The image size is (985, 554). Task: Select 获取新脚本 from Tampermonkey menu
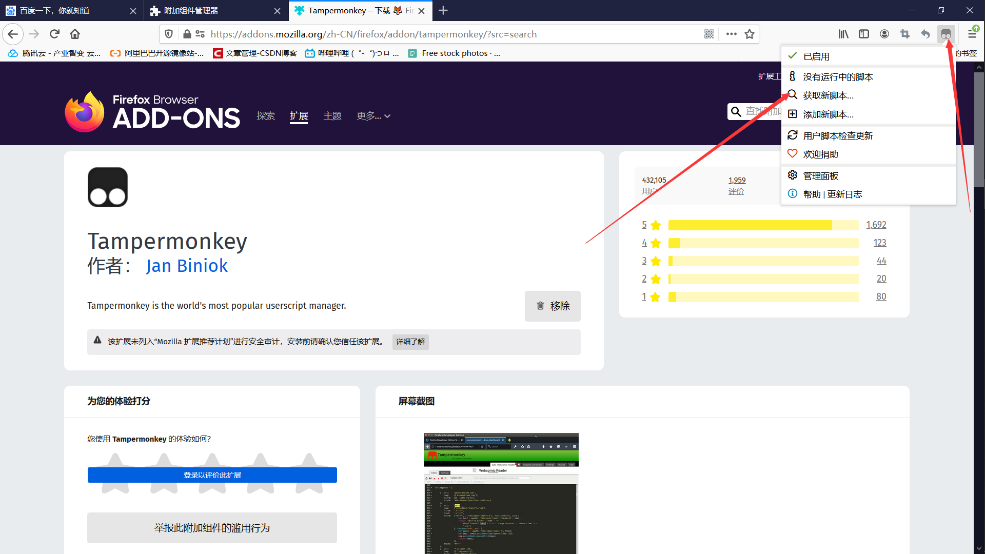(x=828, y=96)
